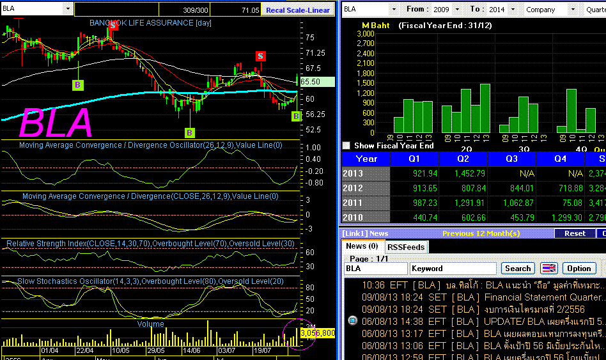Click the Q3 column header

pos(511,159)
